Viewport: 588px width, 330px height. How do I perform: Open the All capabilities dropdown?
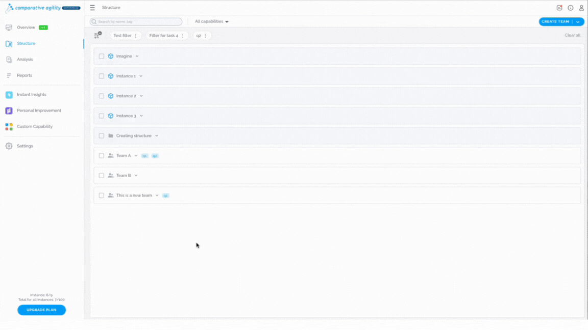point(211,21)
